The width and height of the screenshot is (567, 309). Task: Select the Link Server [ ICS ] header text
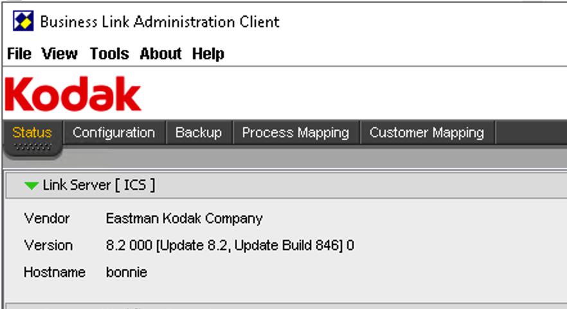[99, 185]
